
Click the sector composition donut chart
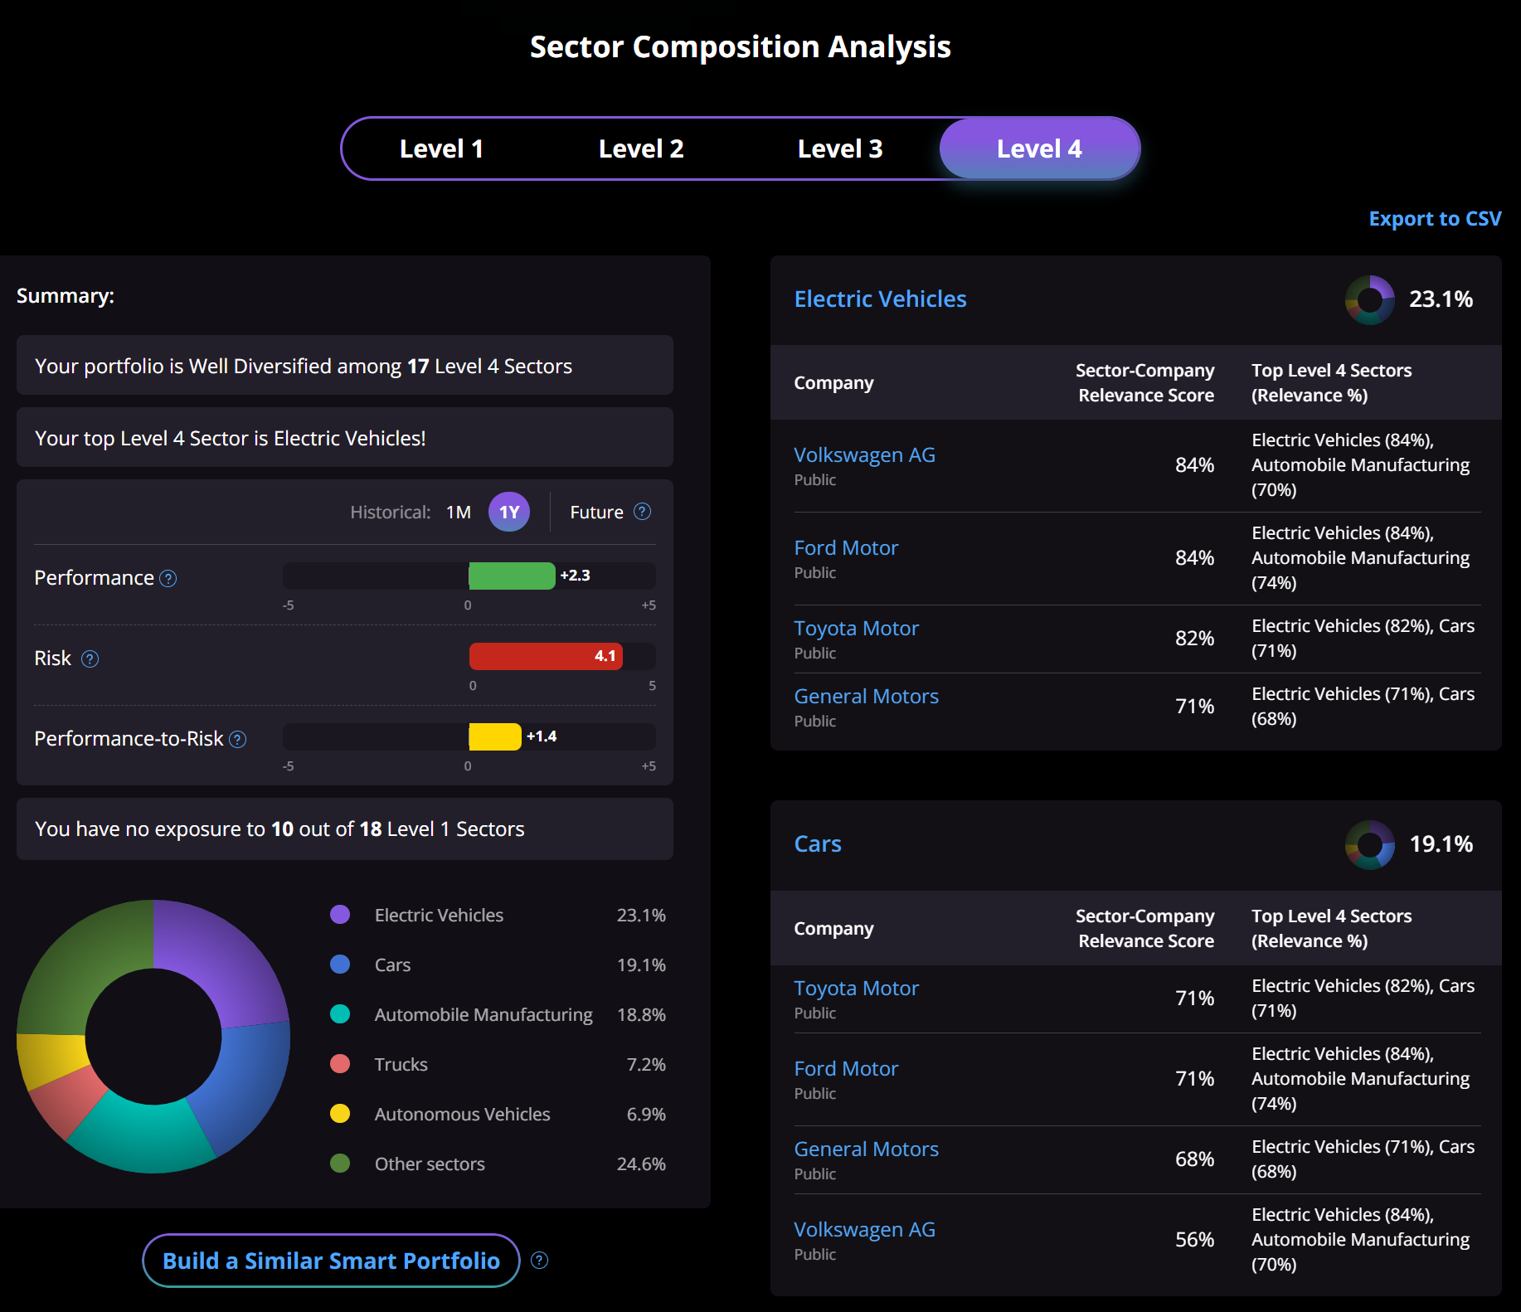pyautogui.click(x=153, y=1037)
